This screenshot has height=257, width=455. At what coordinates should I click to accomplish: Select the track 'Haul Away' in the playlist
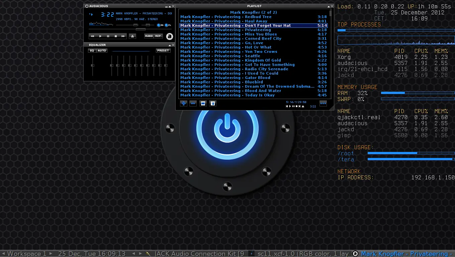pyautogui.click(x=253, y=21)
